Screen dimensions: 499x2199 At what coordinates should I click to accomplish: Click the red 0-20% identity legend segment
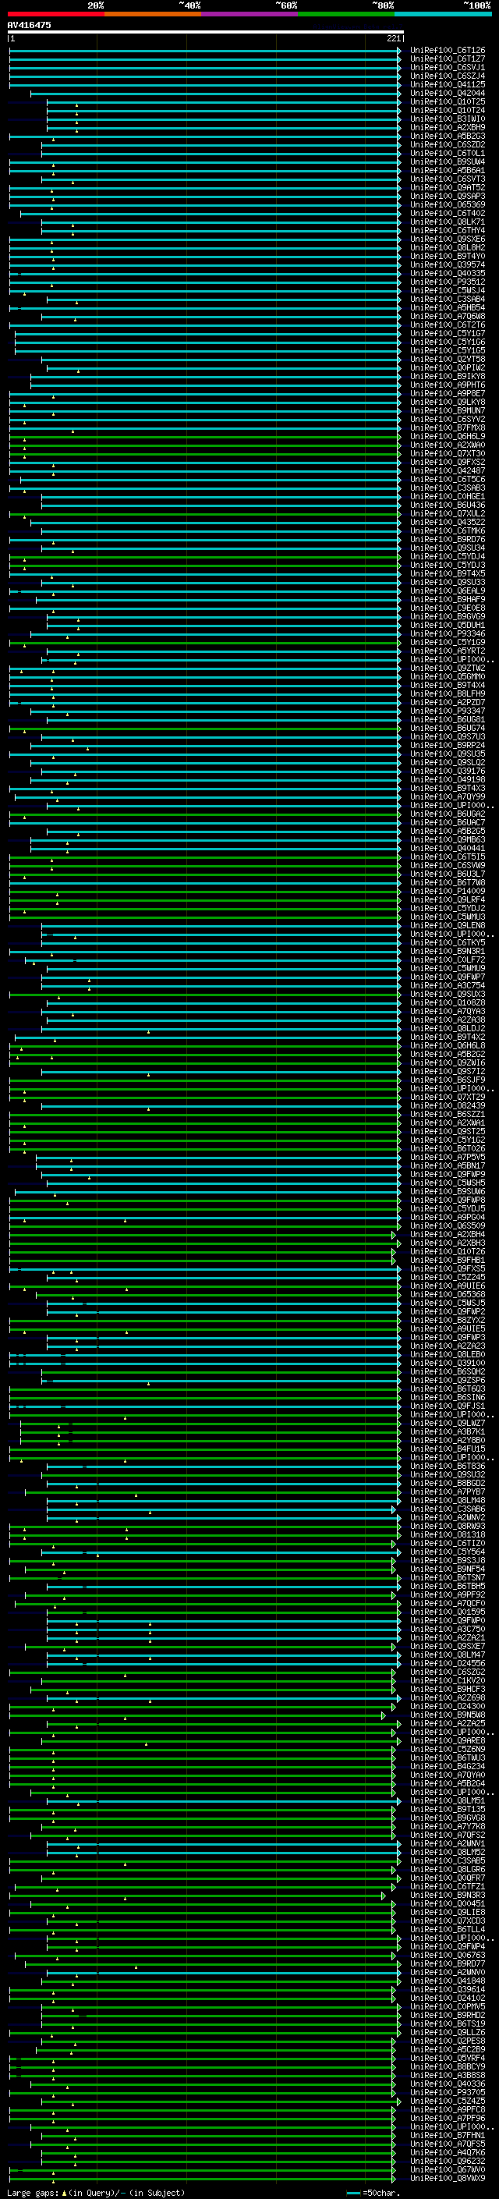55,14
